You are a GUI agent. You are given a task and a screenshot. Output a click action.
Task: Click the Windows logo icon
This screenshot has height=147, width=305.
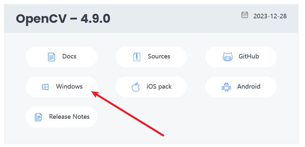pos(45,87)
